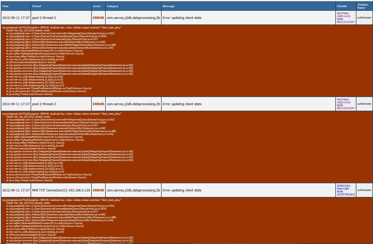
Task: Select the PSQLException line above the pk_id 232 detail
Action: 62,114
